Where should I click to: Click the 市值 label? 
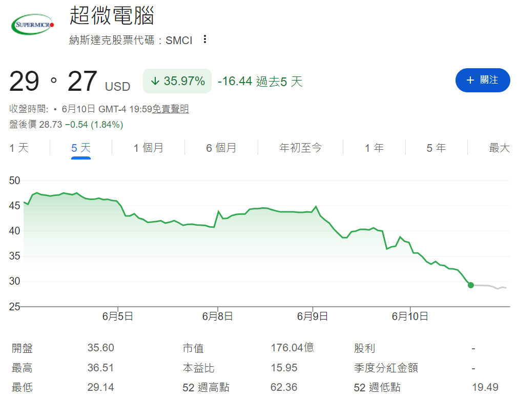(193, 348)
